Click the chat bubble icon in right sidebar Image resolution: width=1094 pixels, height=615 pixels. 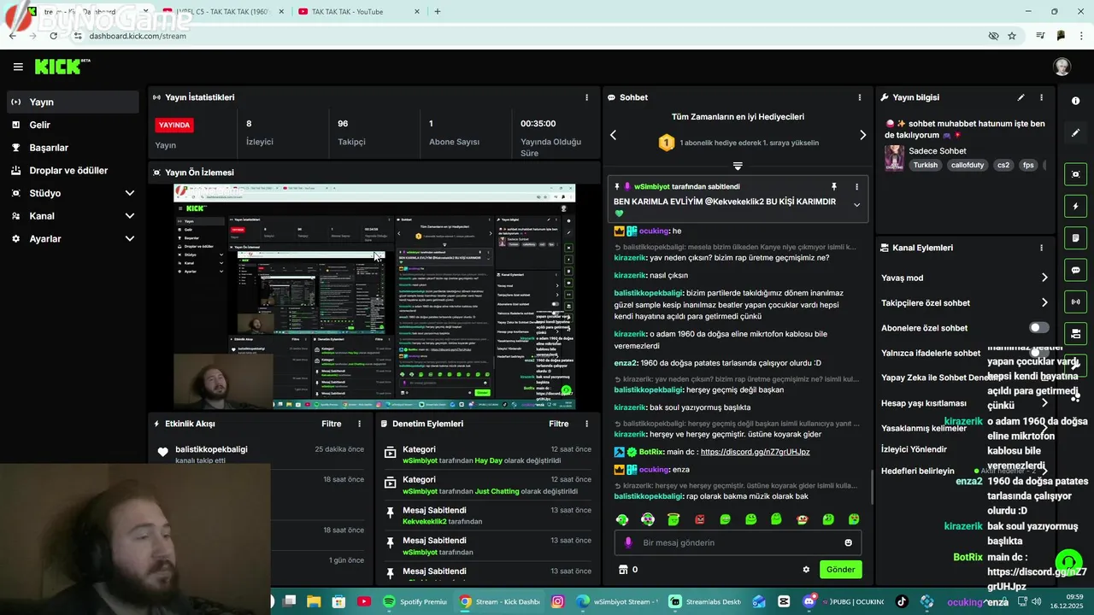tap(1075, 270)
